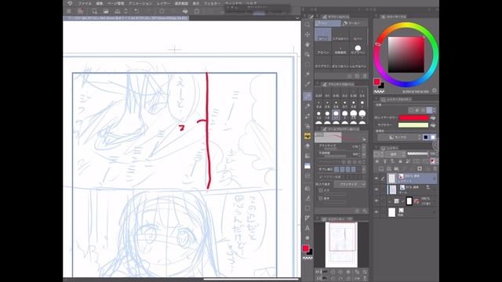Open the ページ管理 menu
Screen dimensions: 502x282
(115, 3)
